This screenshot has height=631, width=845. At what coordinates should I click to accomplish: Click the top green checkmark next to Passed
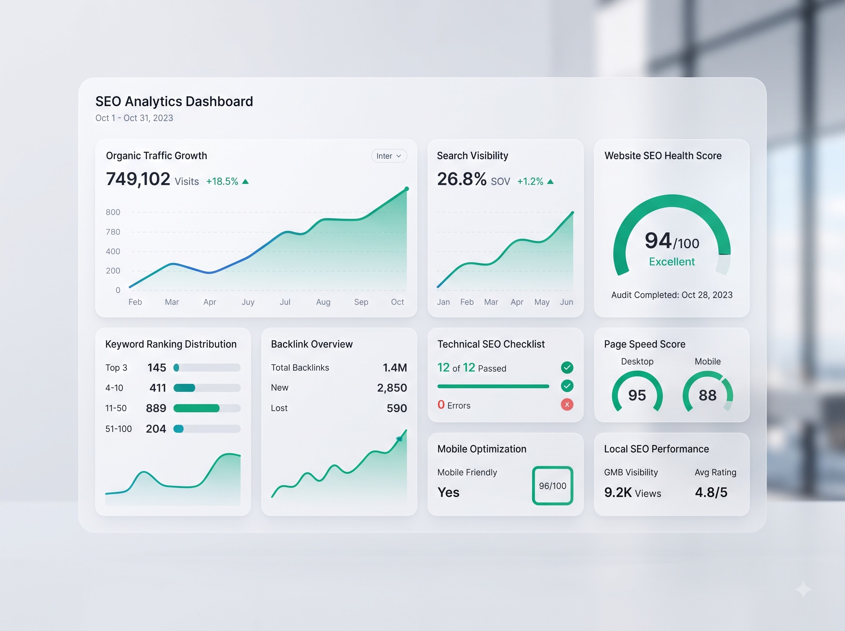tap(567, 368)
